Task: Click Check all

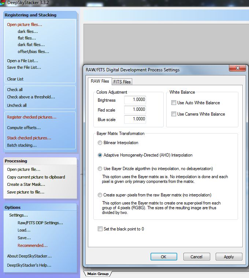Action: (x=15, y=90)
